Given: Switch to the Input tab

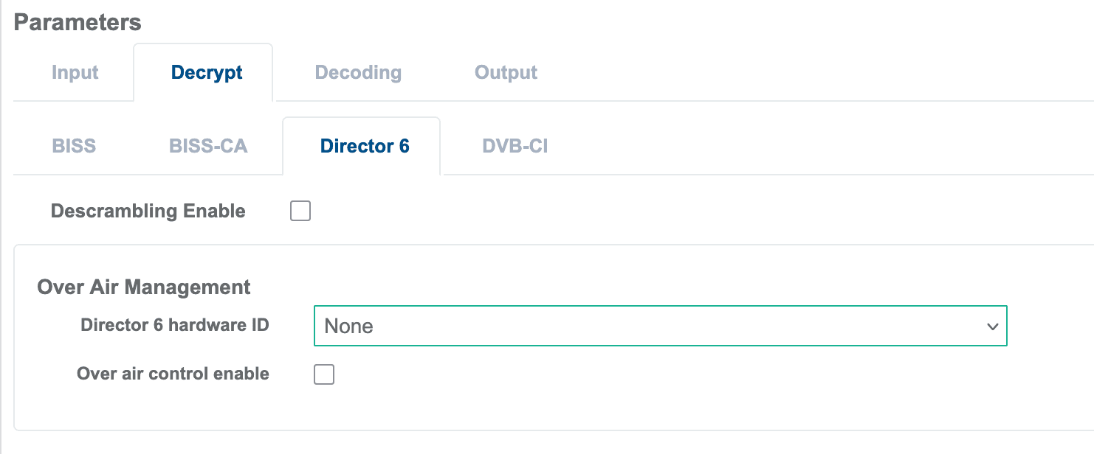Looking at the screenshot, I should (x=74, y=71).
